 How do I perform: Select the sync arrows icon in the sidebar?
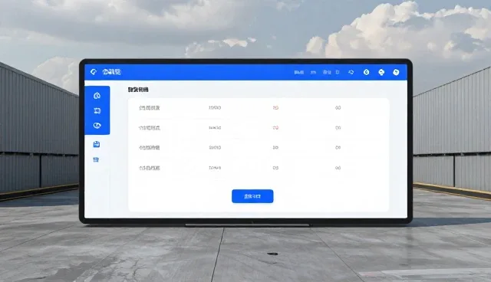pyautogui.click(x=97, y=110)
